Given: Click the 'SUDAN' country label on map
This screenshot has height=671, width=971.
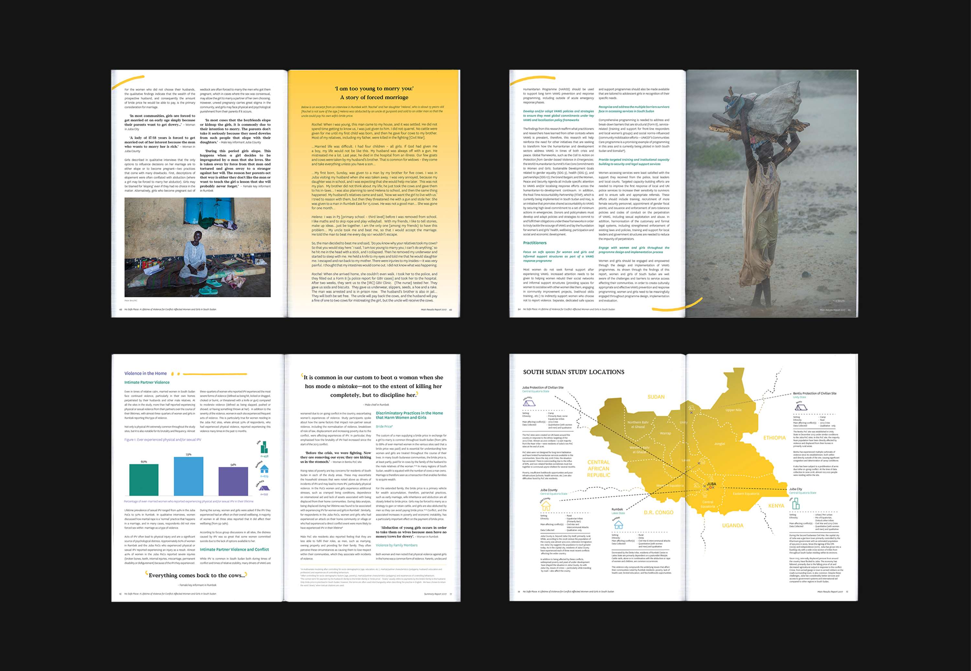Looking at the screenshot, I should [x=656, y=397].
